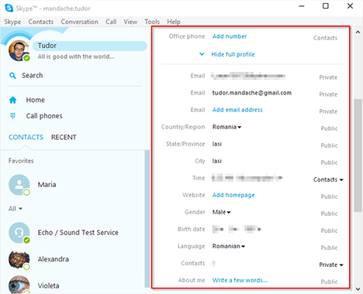Open the Contacts menu
The image size is (363, 294).
(x=41, y=22)
